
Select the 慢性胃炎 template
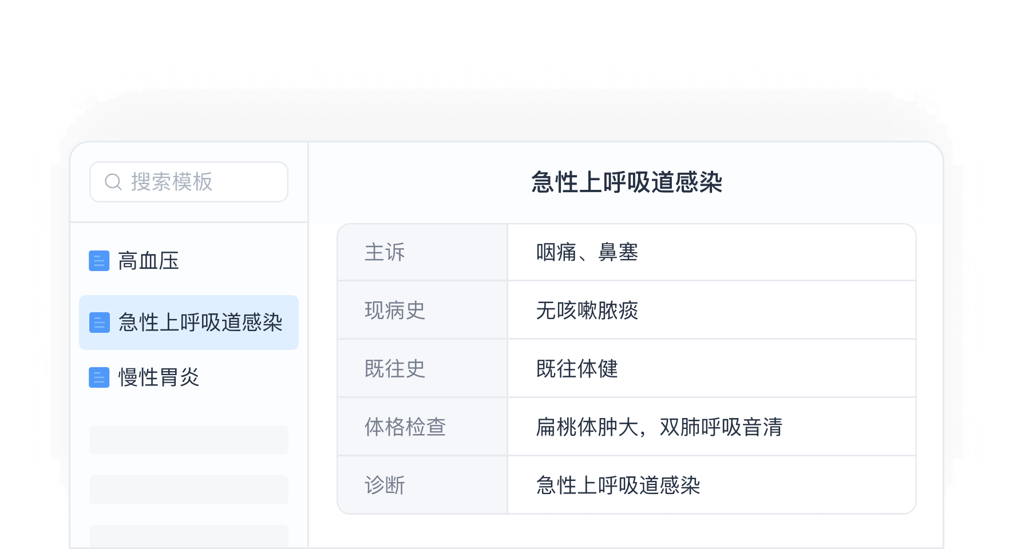[158, 377]
